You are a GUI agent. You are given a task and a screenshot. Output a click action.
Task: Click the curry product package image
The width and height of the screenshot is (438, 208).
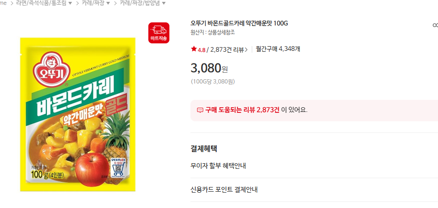(78, 114)
